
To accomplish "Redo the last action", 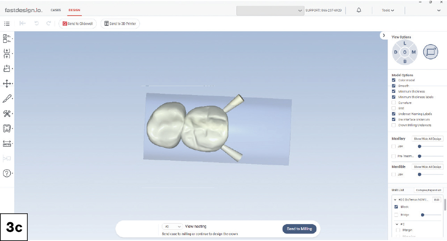I will 49,23.
